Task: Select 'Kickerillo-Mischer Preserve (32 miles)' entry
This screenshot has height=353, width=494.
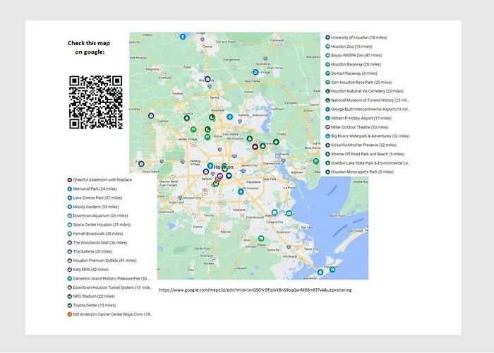Action: (364, 145)
